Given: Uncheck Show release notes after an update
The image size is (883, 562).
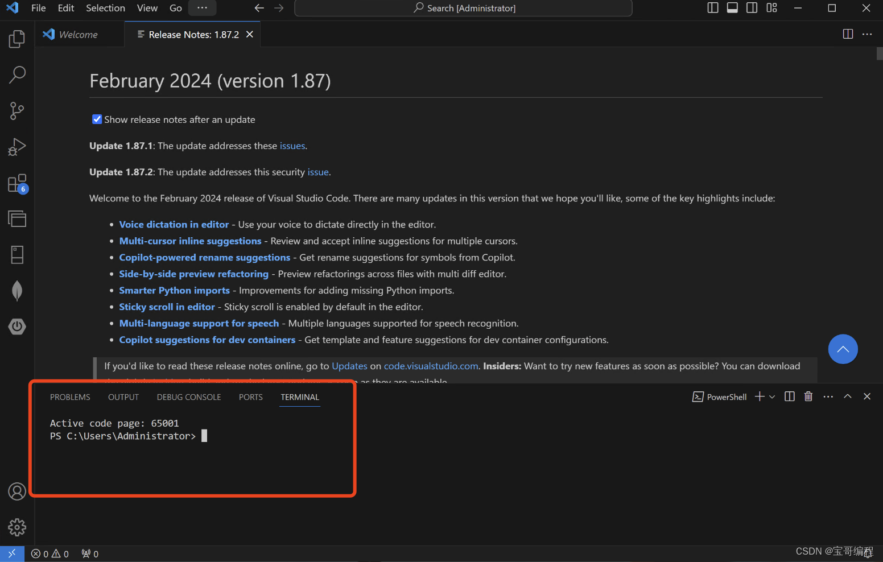Looking at the screenshot, I should click(97, 119).
